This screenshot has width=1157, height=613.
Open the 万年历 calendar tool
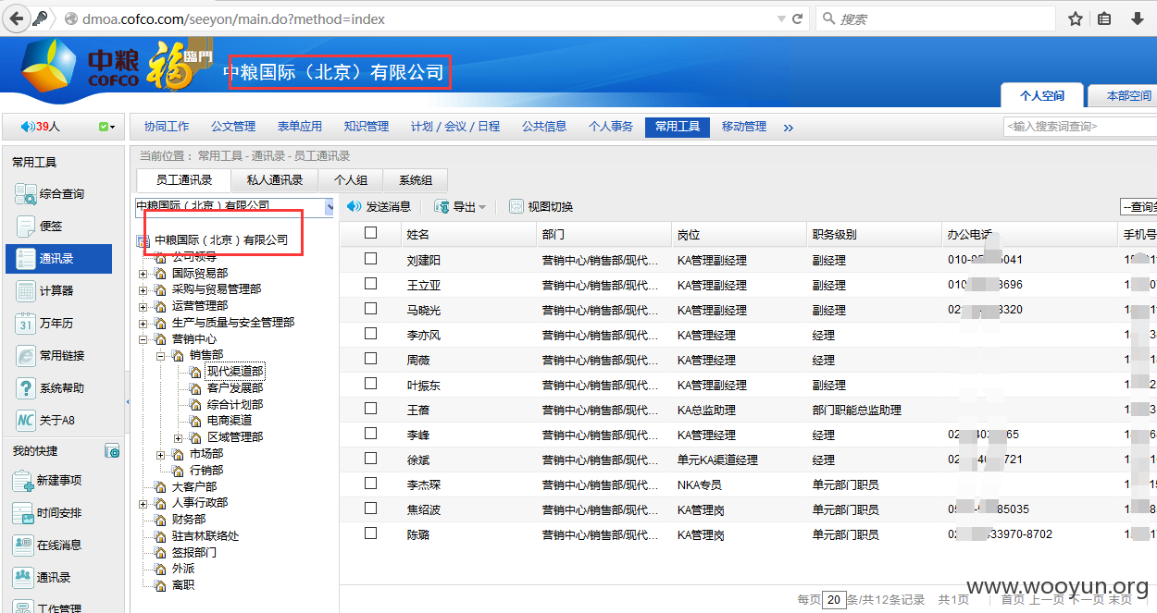(44, 323)
